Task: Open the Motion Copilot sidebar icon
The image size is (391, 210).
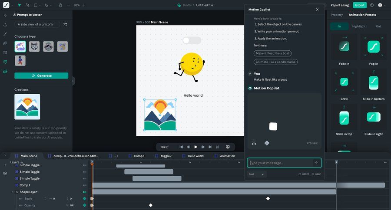Action: coord(5,72)
